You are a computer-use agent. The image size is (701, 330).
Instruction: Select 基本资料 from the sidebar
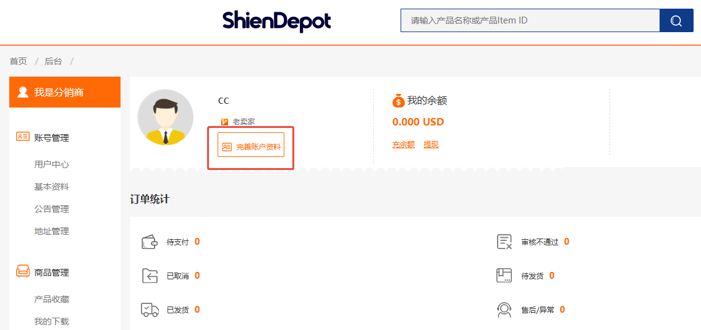pos(51,187)
